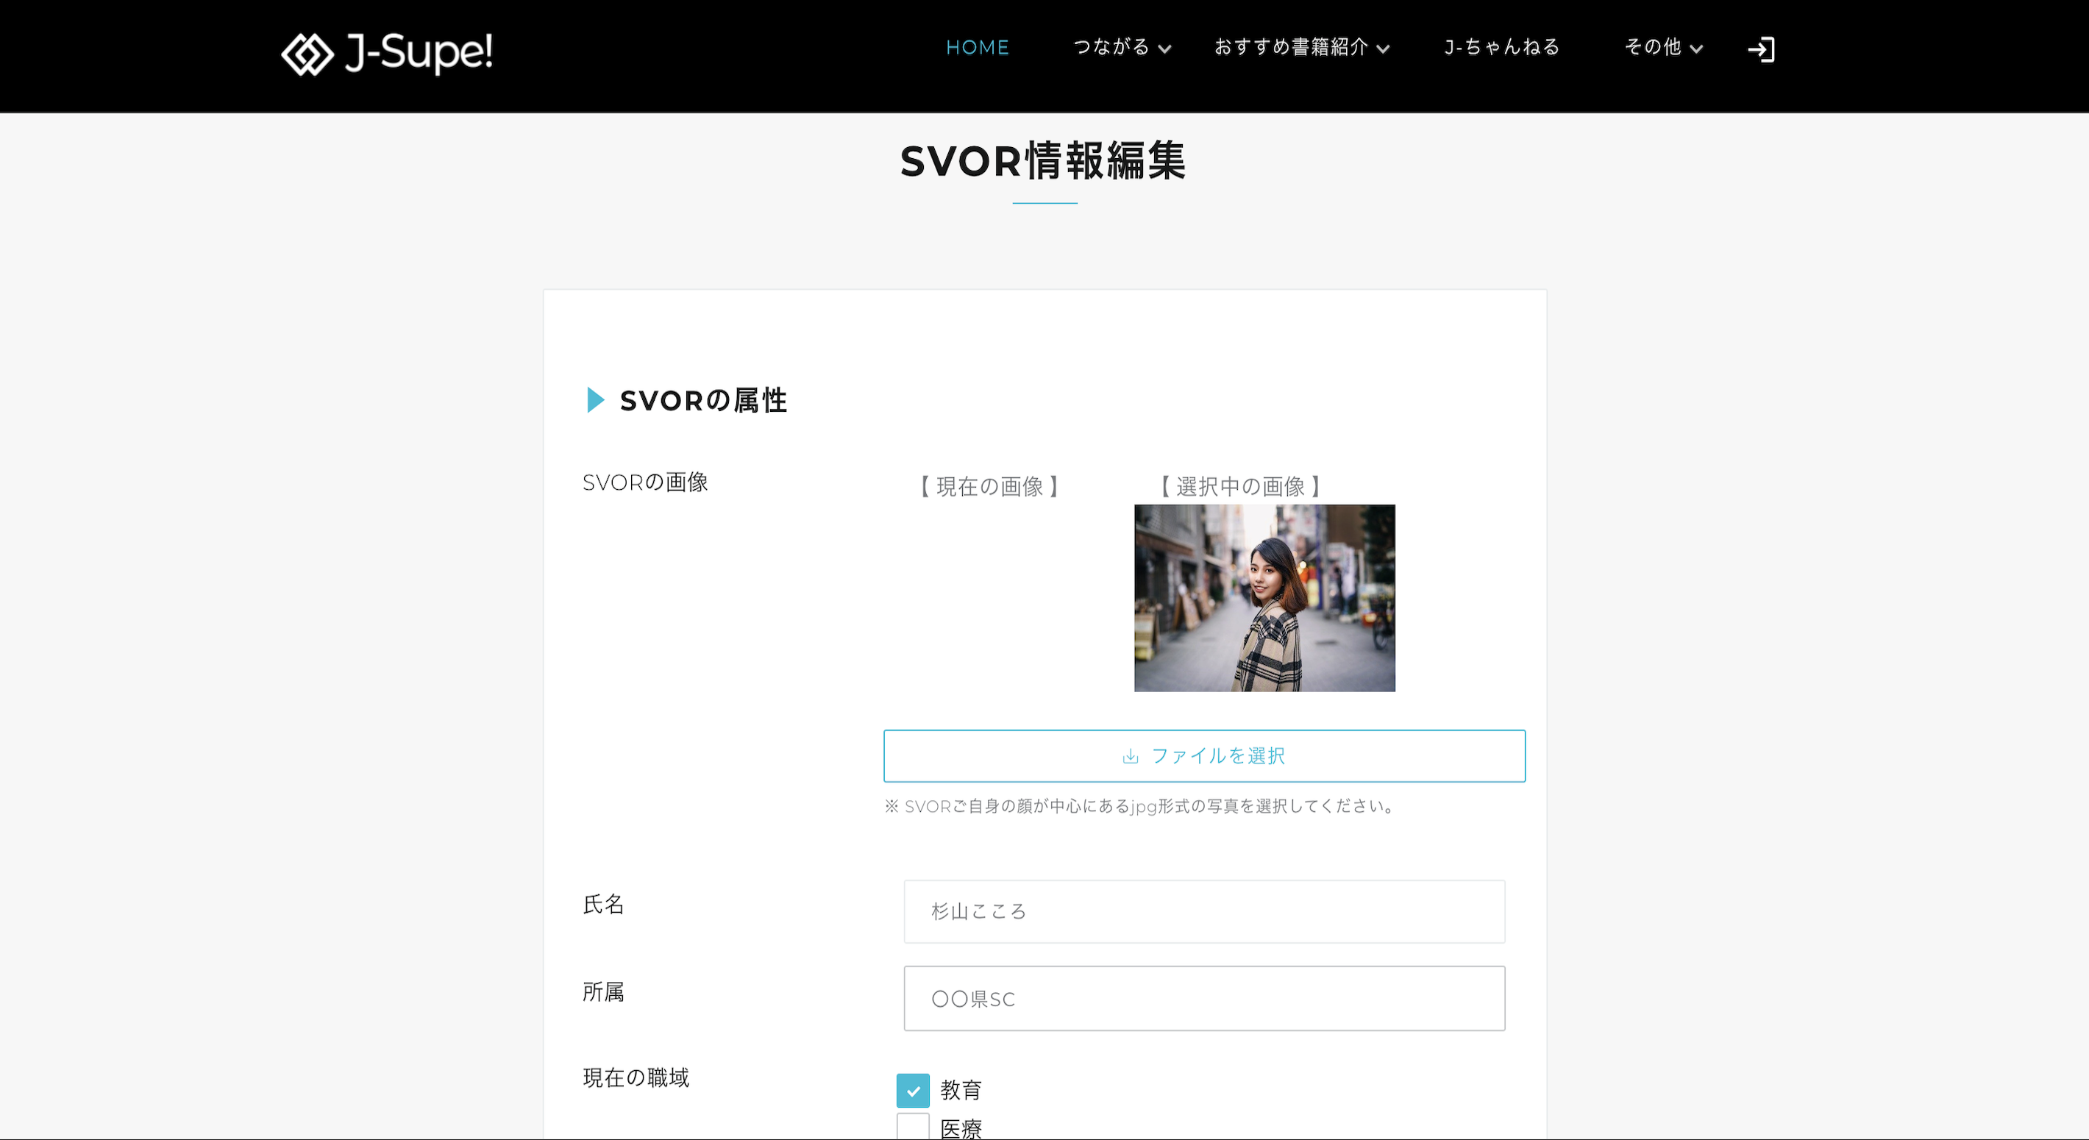The height and width of the screenshot is (1140, 2089).
Task: Expand the おすすめ書籍紹介 dropdown
Action: tap(1384, 49)
